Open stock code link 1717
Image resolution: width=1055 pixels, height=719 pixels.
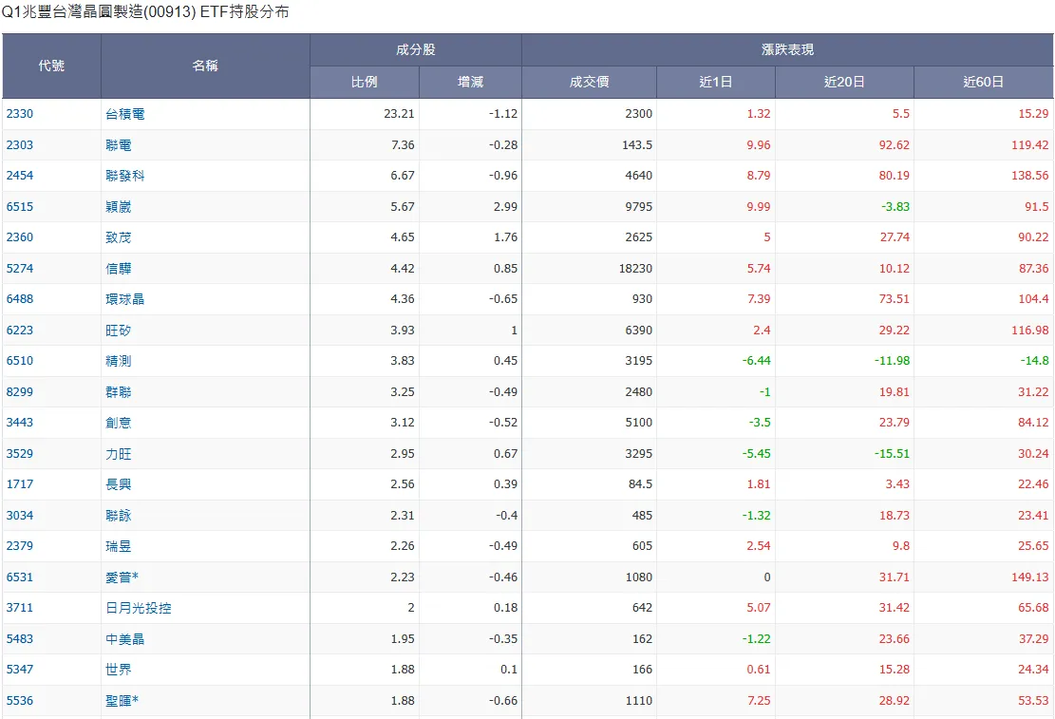click(x=20, y=484)
